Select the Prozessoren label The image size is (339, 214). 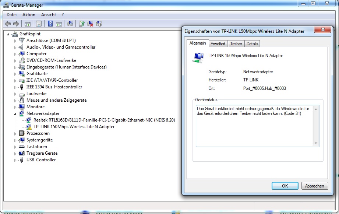tap(38, 133)
